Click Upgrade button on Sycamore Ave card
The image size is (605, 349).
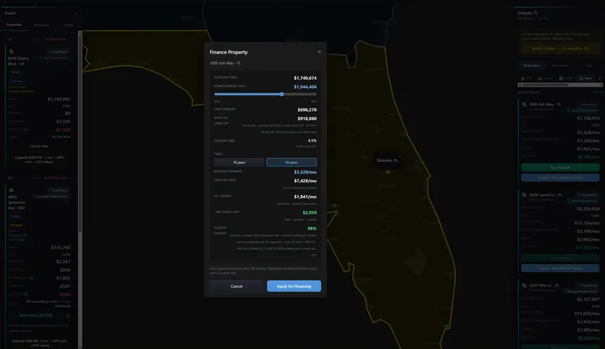tap(39, 343)
